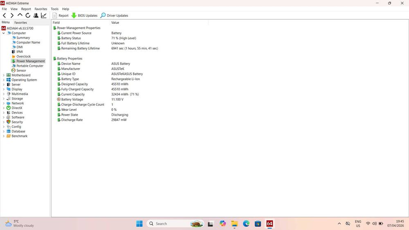Click the Config tree icon
This screenshot has height=230, width=409.
9,127
